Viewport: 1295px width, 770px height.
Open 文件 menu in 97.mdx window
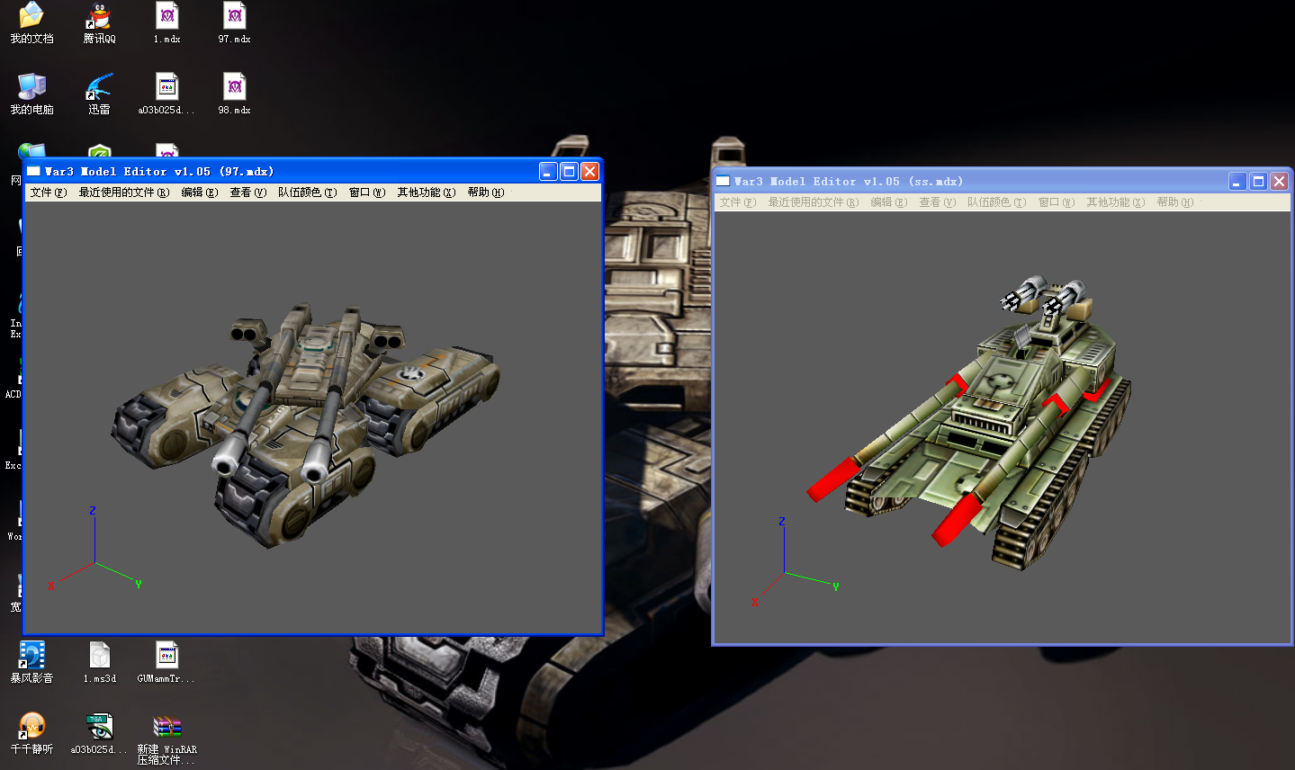49,192
